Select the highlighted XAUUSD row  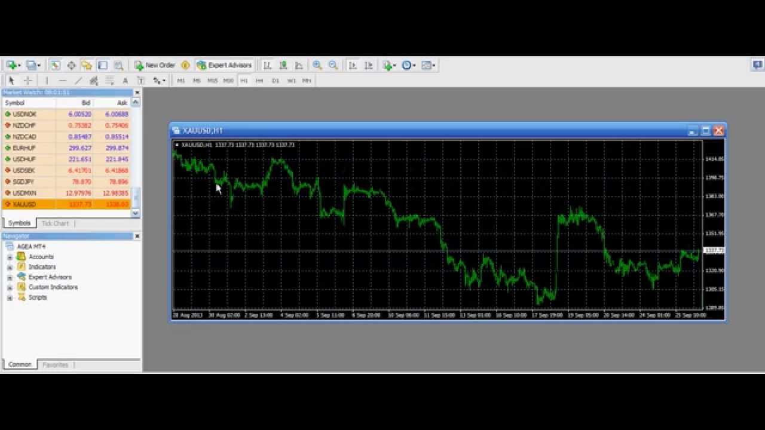[x=66, y=204]
